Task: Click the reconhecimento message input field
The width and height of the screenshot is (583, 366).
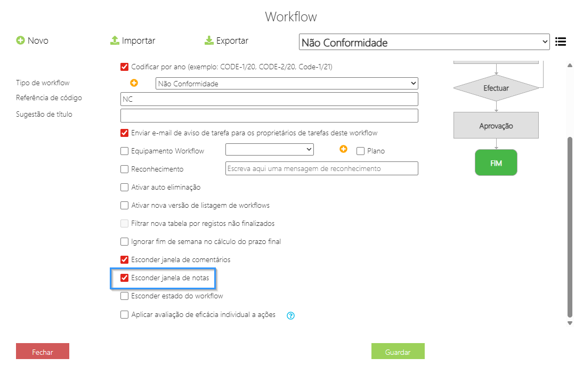Action: click(x=322, y=168)
